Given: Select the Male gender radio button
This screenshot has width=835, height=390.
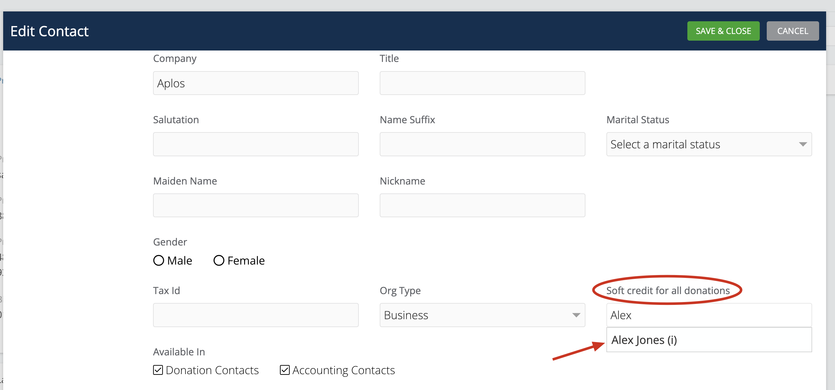Looking at the screenshot, I should tap(158, 260).
